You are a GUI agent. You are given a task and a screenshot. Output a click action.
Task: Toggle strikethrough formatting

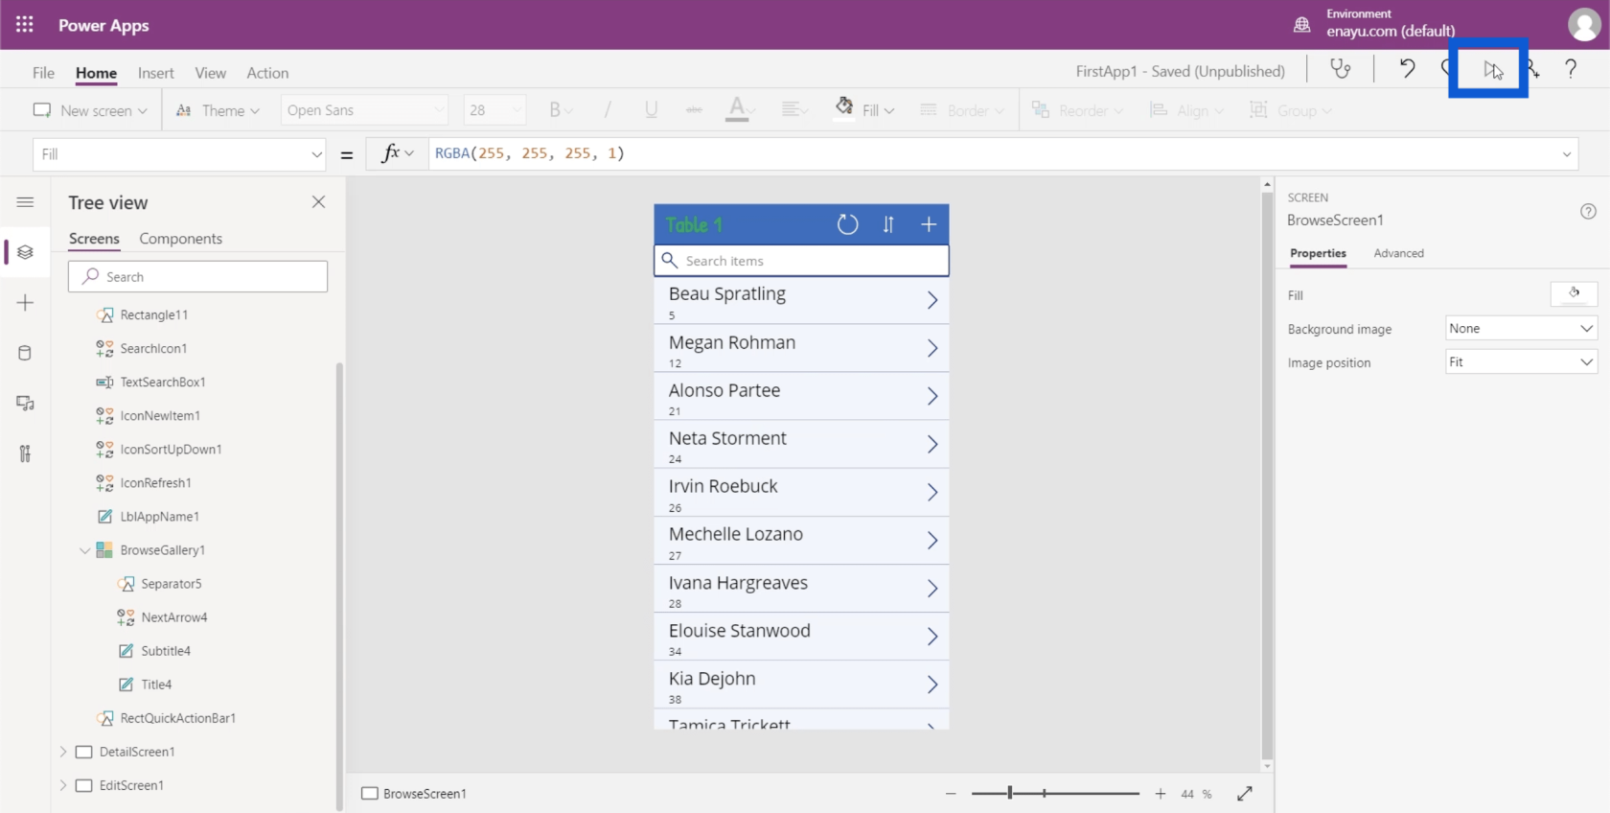click(694, 110)
